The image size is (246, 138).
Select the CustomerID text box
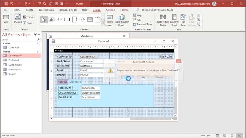coord(89,57)
